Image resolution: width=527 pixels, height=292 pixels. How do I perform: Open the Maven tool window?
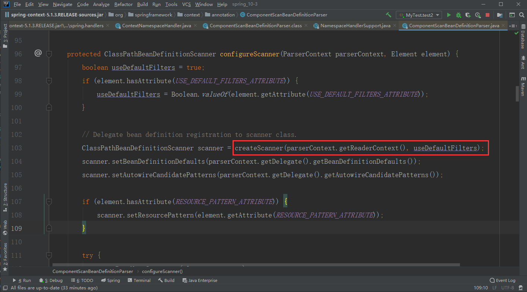523,87
